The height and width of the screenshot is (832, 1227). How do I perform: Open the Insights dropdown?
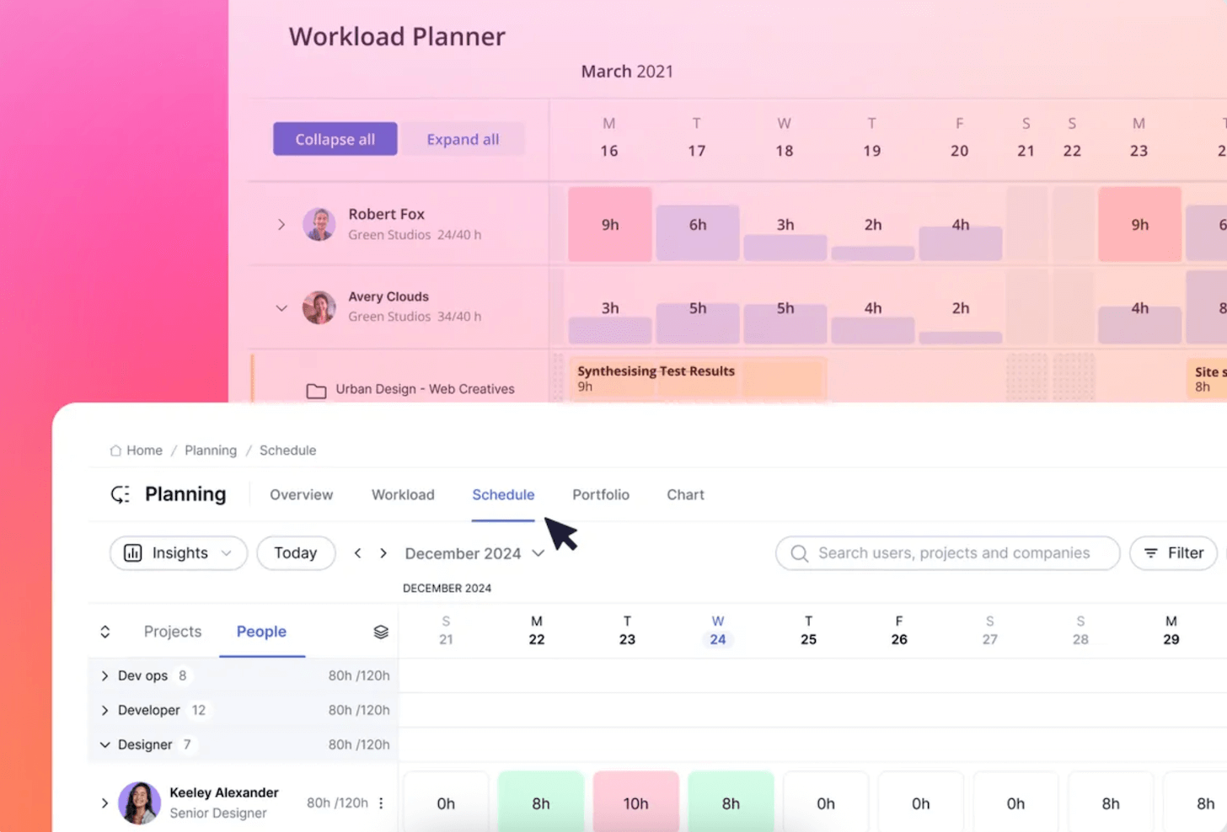(x=226, y=553)
